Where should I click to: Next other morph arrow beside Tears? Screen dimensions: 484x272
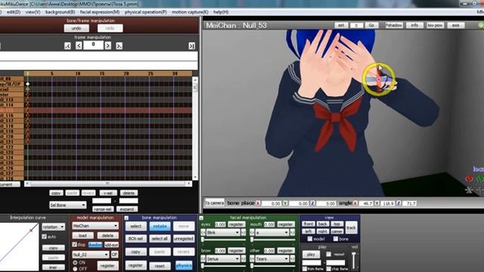coord(293,258)
